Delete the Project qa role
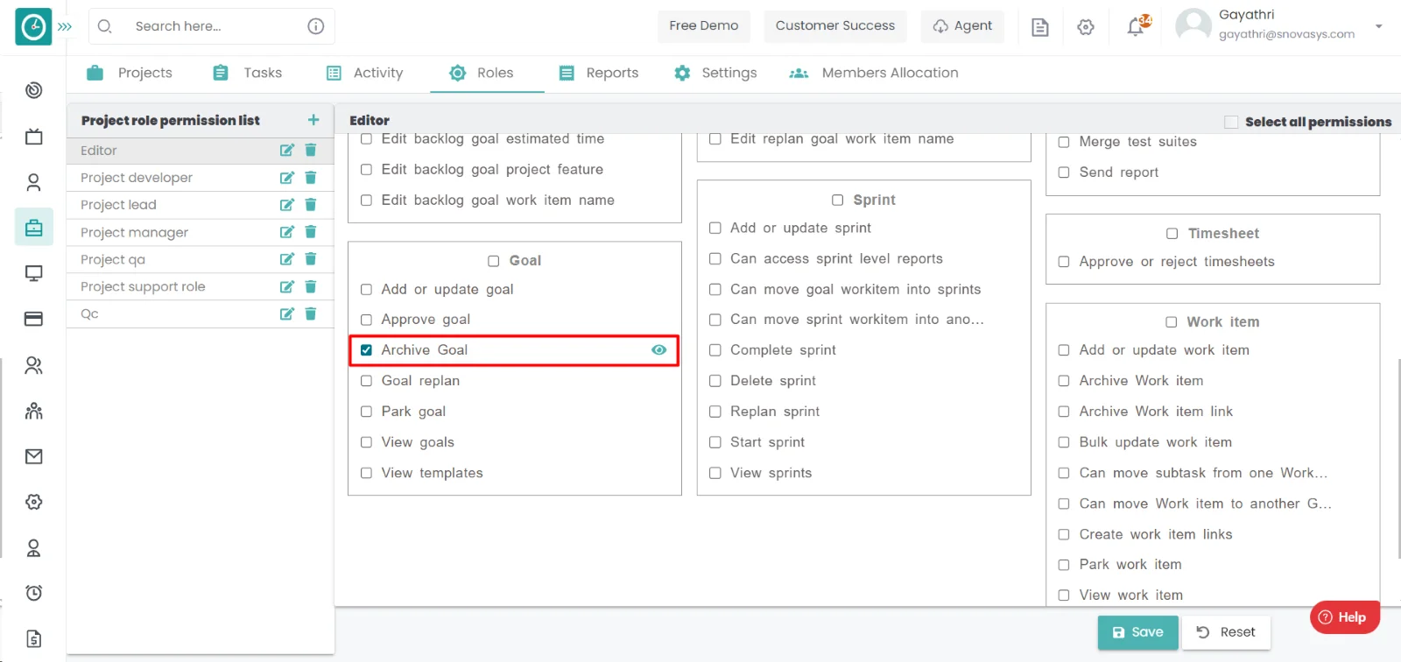This screenshot has width=1401, height=662. 310,259
